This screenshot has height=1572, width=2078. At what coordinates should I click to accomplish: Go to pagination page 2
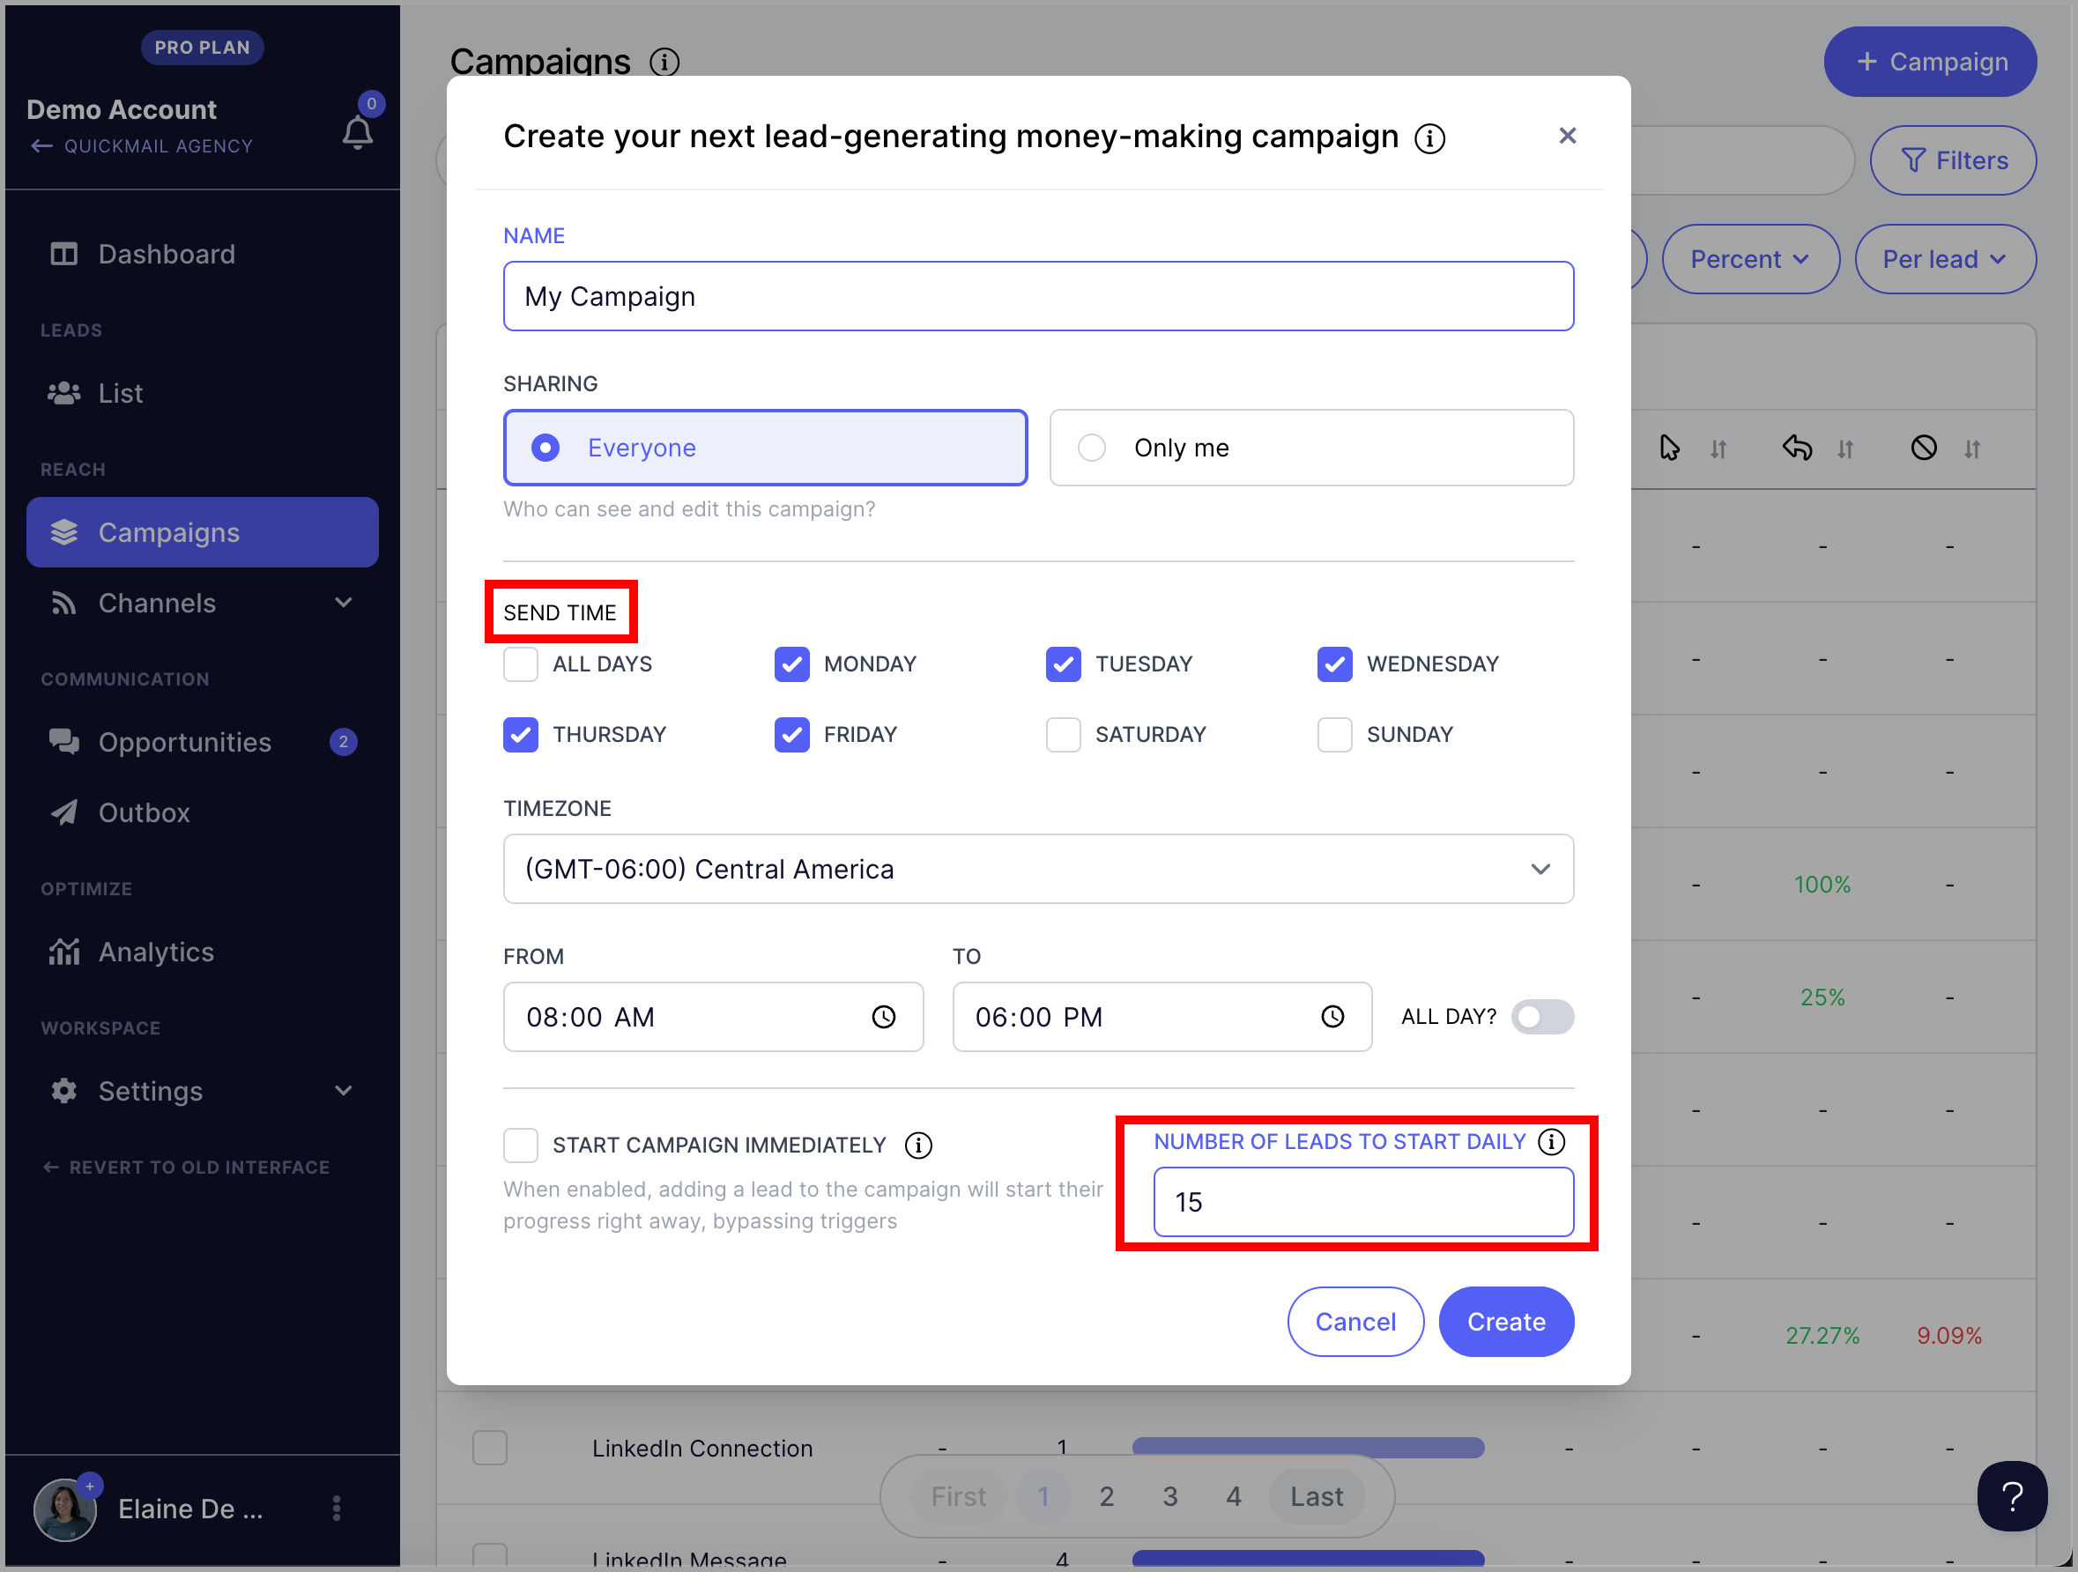pos(1107,1496)
